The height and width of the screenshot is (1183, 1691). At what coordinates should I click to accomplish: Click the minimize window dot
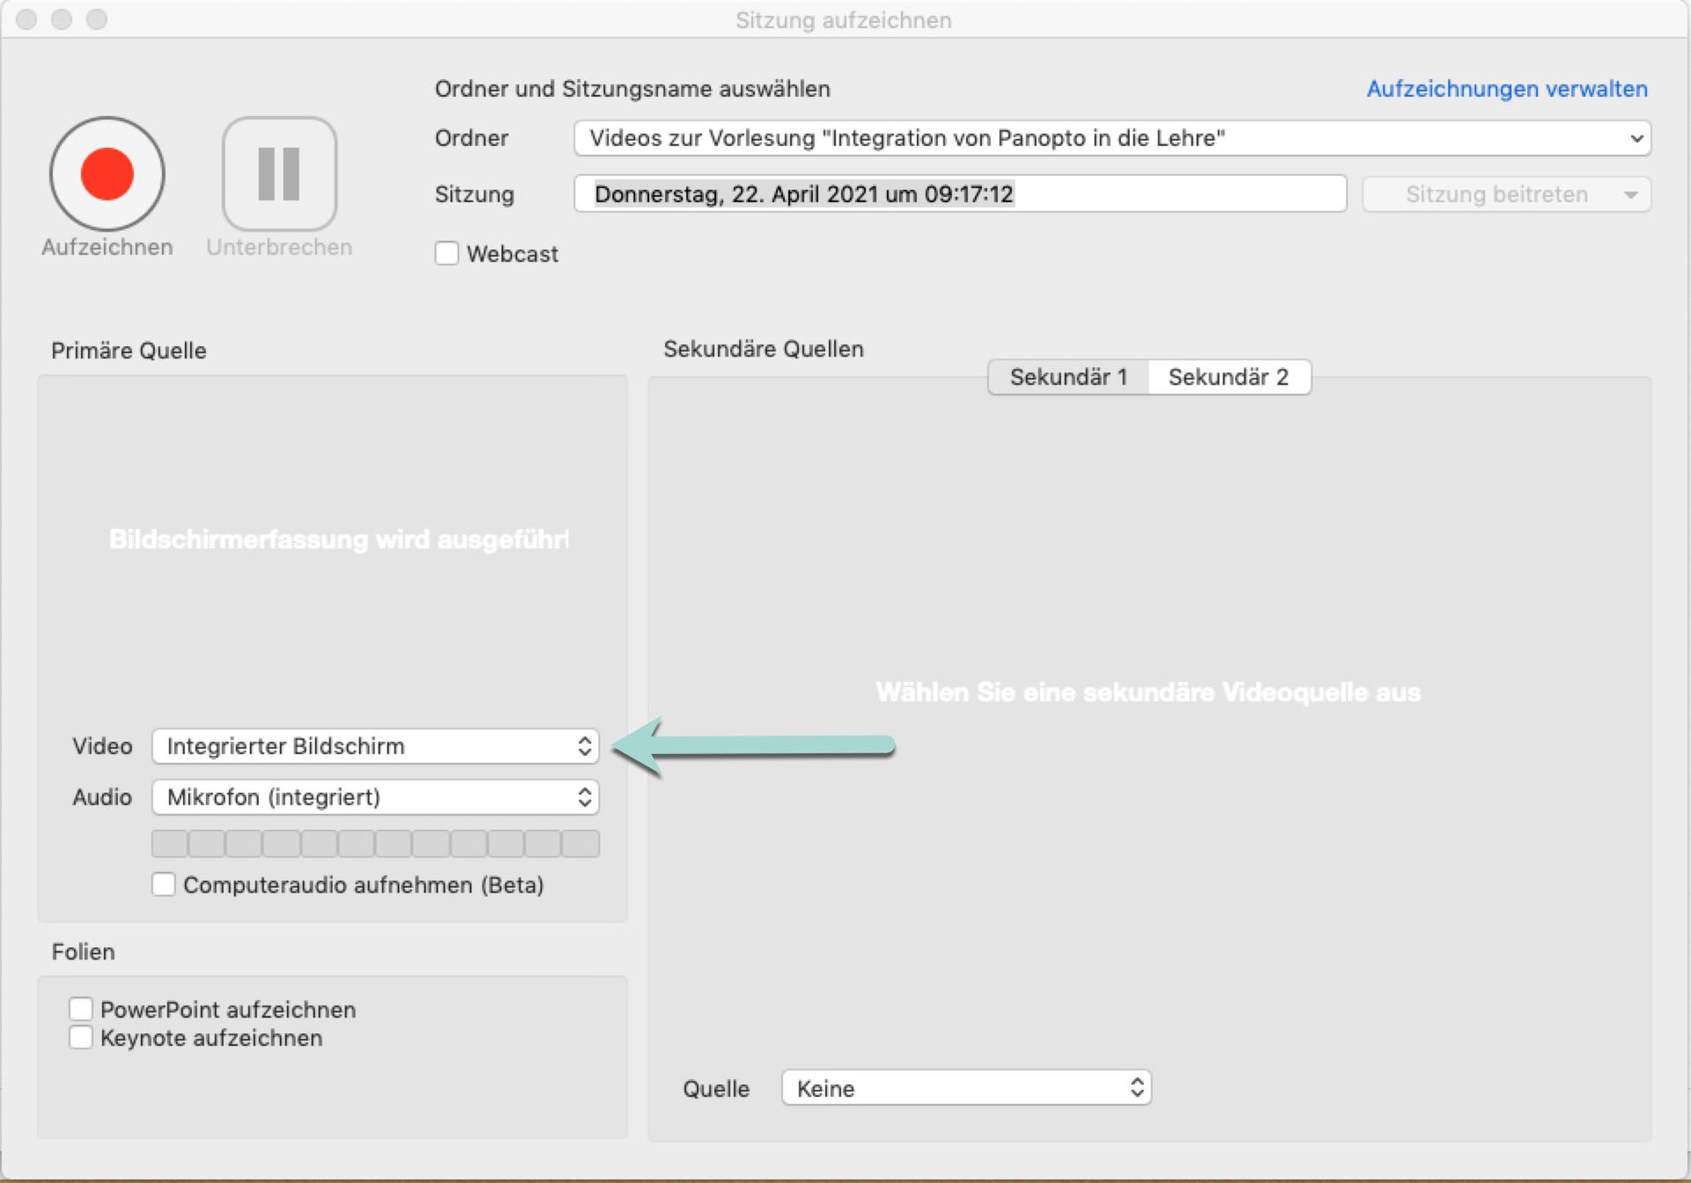coord(62,19)
